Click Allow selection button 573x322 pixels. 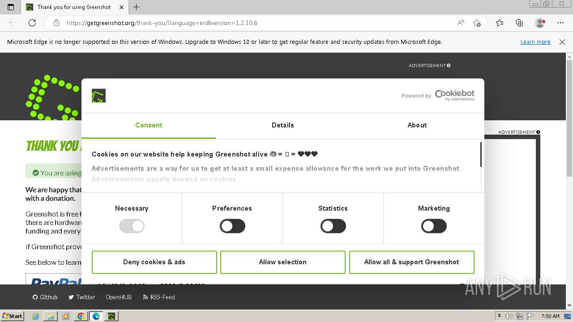283,262
